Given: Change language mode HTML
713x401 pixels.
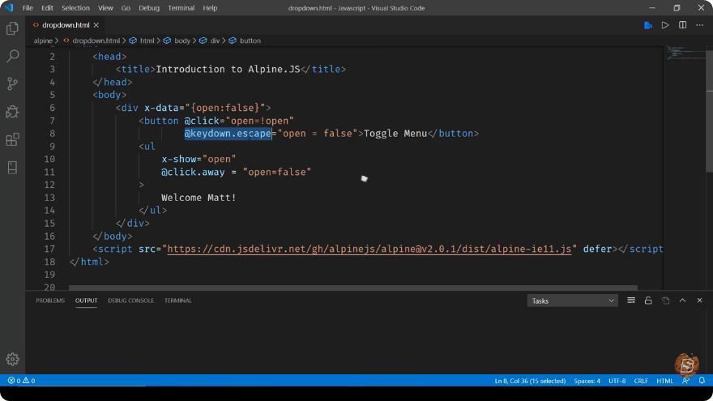Looking at the screenshot, I should tap(664, 381).
